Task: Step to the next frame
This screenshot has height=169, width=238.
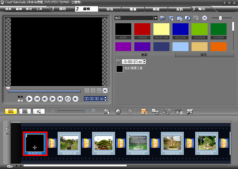Action: (52, 99)
